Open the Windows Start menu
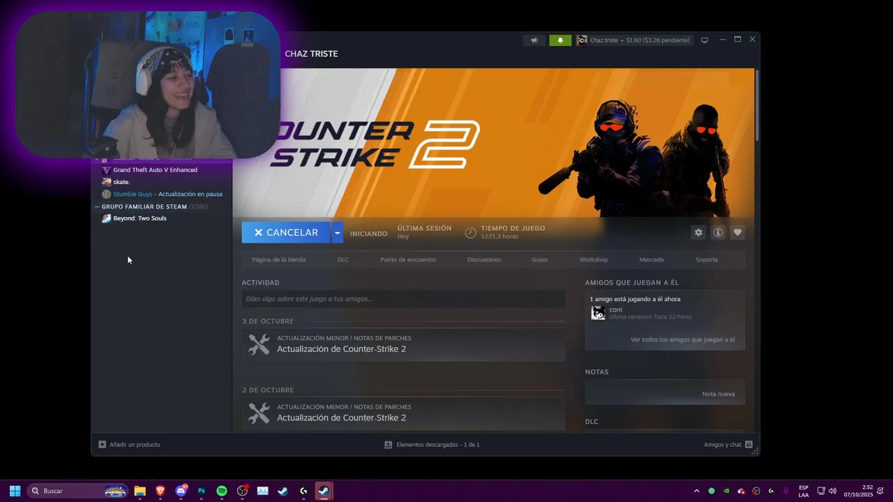The image size is (893, 502). click(x=15, y=491)
